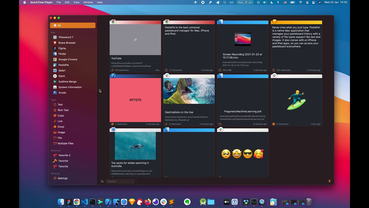Viewport: 369px width, 208px height.
Task: Click the '161,4 MB' file size text
Action: (227, 70)
